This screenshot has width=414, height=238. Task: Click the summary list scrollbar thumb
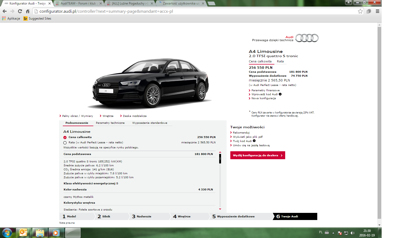click(220, 159)
